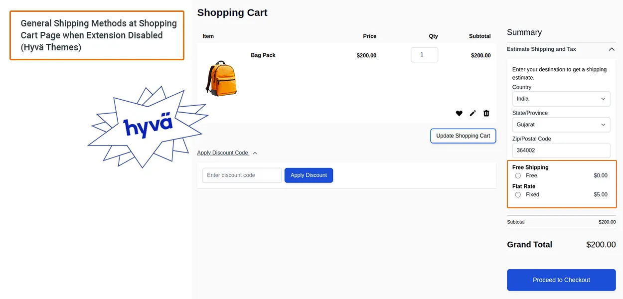623x299 pixels.
Task: Click the orange Bag Pack product image
Action: pyautogui.click(x=221, y=78)
